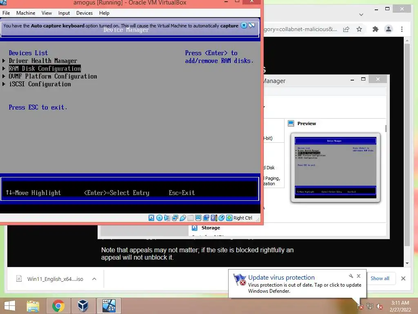Open File Explorer from taskbar
The image size is (418, 314).
pos(33,306)
